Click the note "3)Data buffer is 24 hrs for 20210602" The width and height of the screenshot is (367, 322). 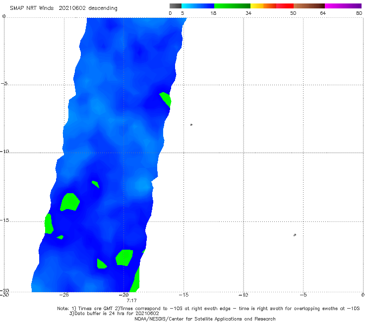click(x=114, y=314)
